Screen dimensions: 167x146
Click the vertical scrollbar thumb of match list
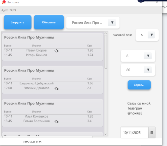tap(106, 52)
